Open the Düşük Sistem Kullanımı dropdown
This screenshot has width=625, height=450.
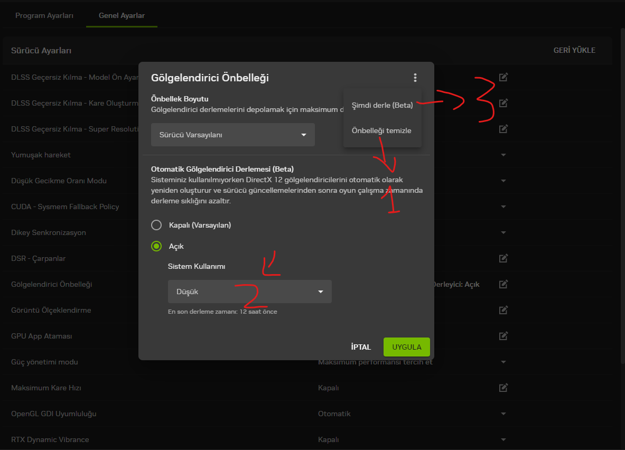[249, 292]
